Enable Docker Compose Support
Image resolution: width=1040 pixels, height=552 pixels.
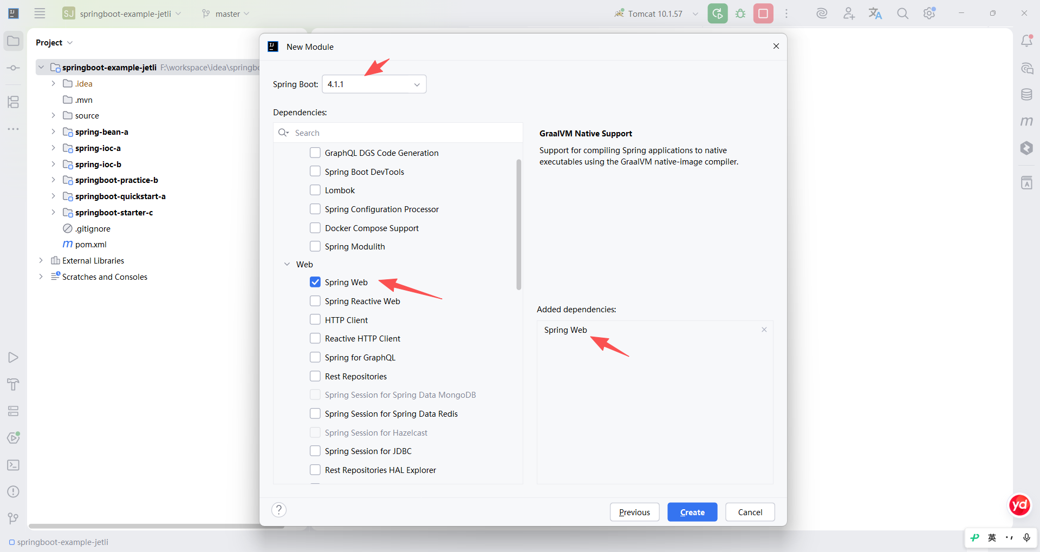315,228
